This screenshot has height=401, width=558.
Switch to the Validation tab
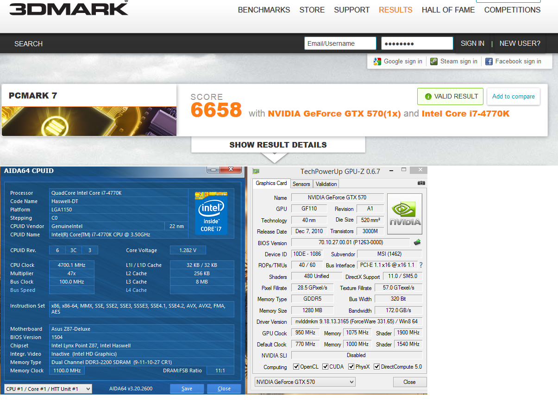tap(326, 184)
